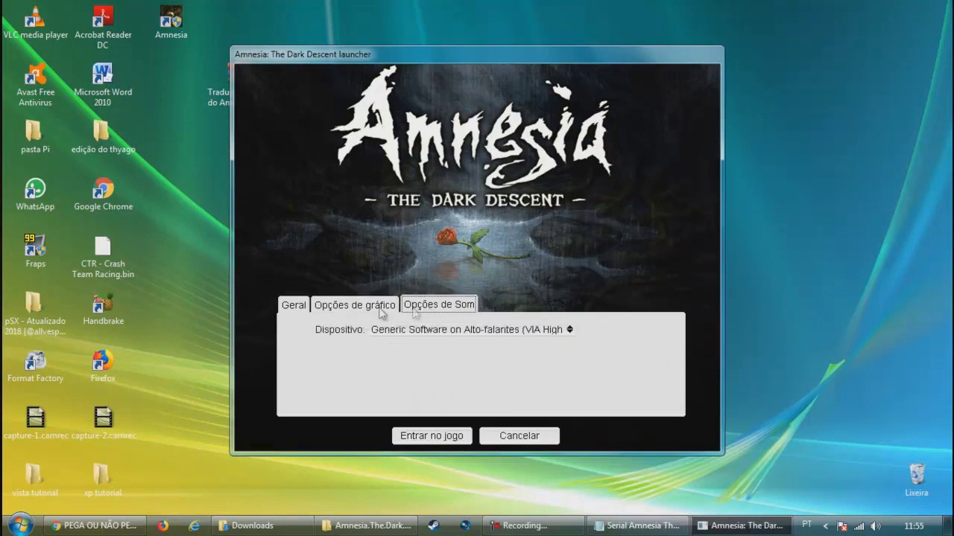Open Serial Amnesia Th... taskbar item
The width and height of the screenshot is (954, 536).
637,525
